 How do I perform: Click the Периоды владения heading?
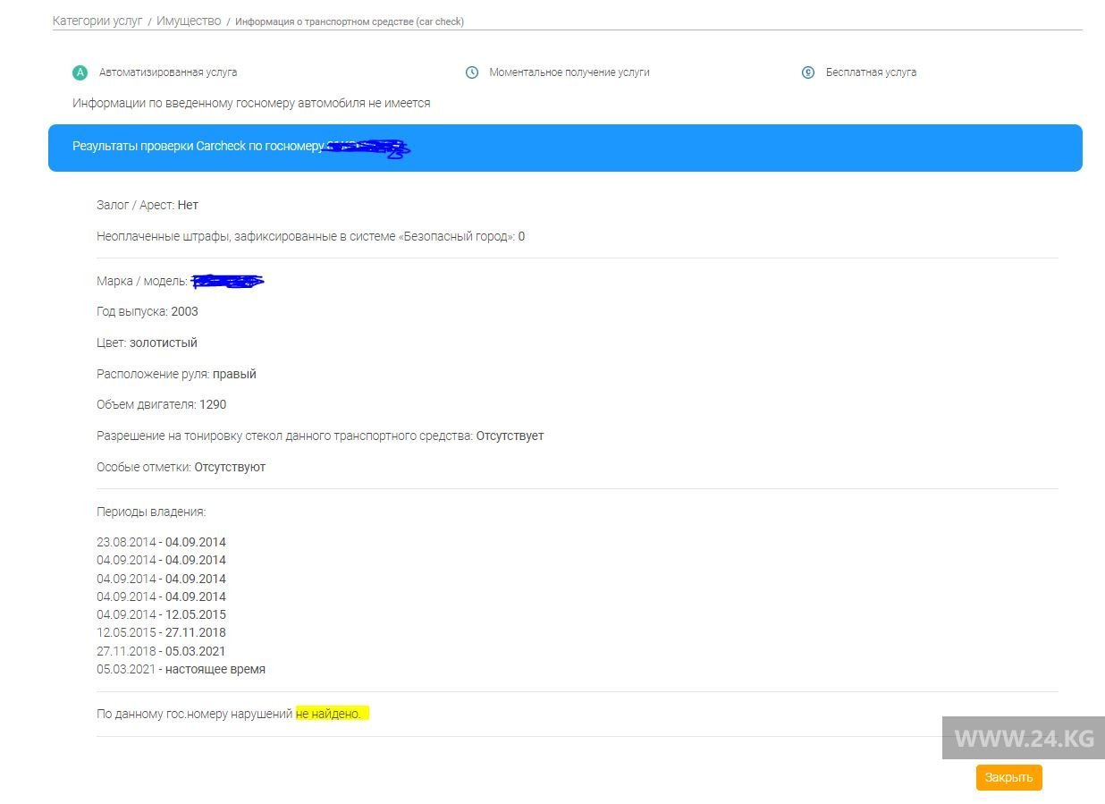(x=151, y=512)
